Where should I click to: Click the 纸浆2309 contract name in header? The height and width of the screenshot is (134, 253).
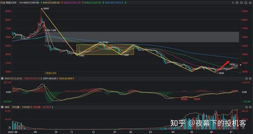pyautogui.click(x=11, y=2)
